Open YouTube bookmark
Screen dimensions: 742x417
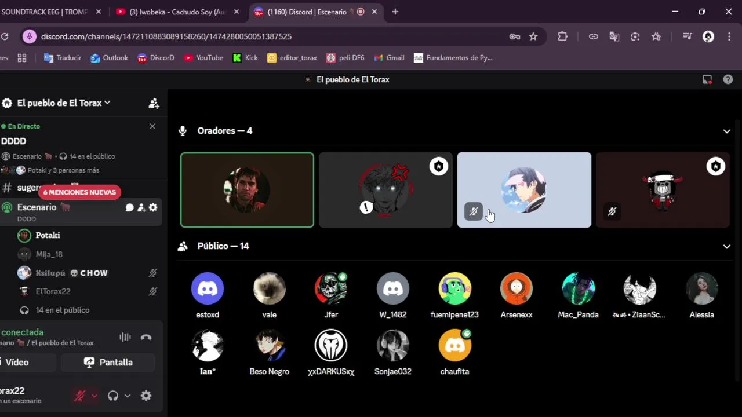click(203, 58)
